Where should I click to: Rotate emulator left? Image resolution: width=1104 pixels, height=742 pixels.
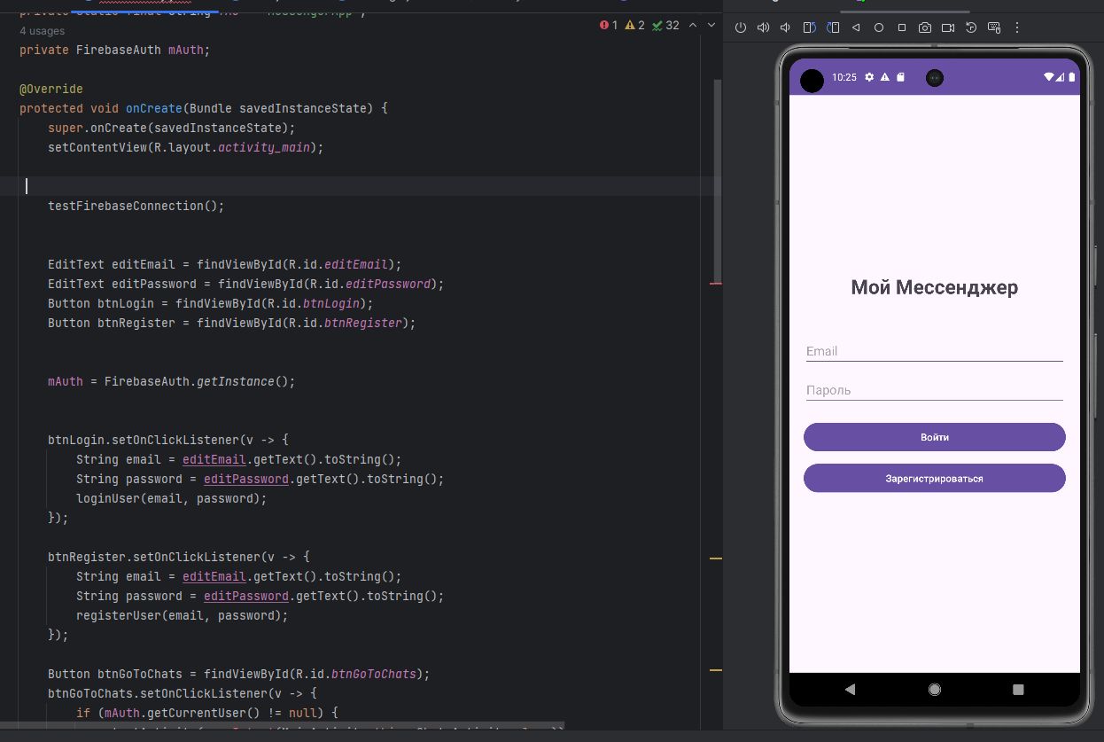809,27
